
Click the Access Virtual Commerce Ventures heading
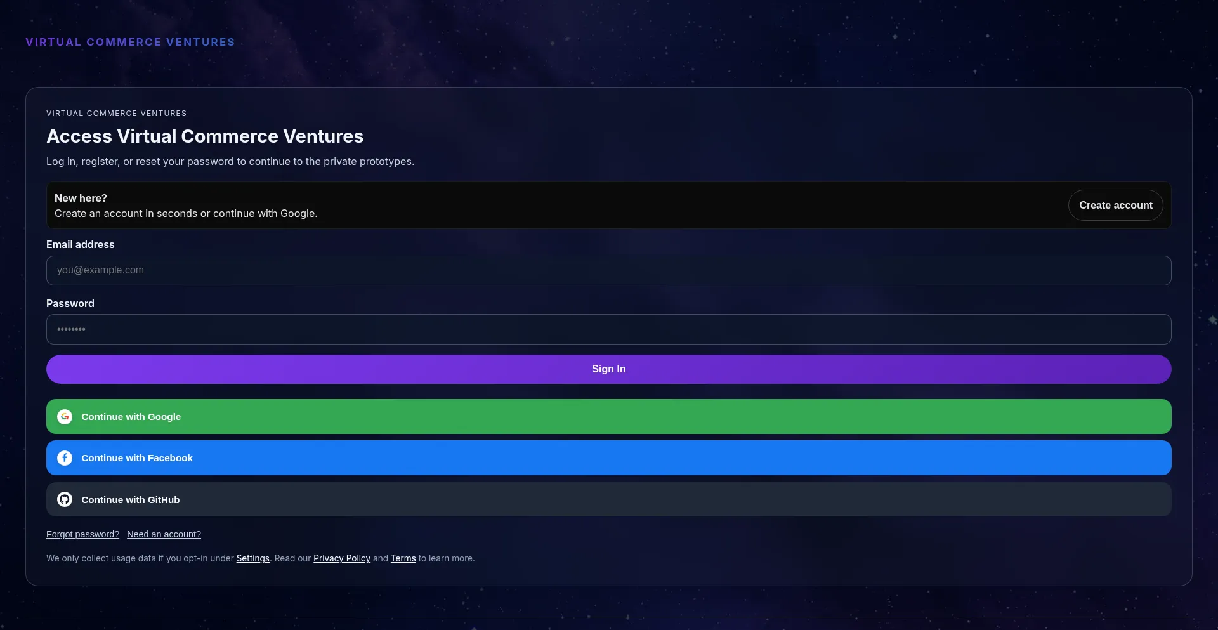tap(205, 136)
